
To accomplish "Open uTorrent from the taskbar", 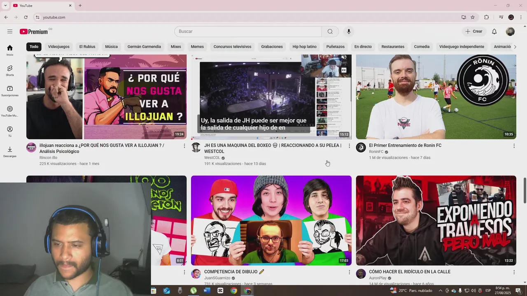I will (194, 291).
